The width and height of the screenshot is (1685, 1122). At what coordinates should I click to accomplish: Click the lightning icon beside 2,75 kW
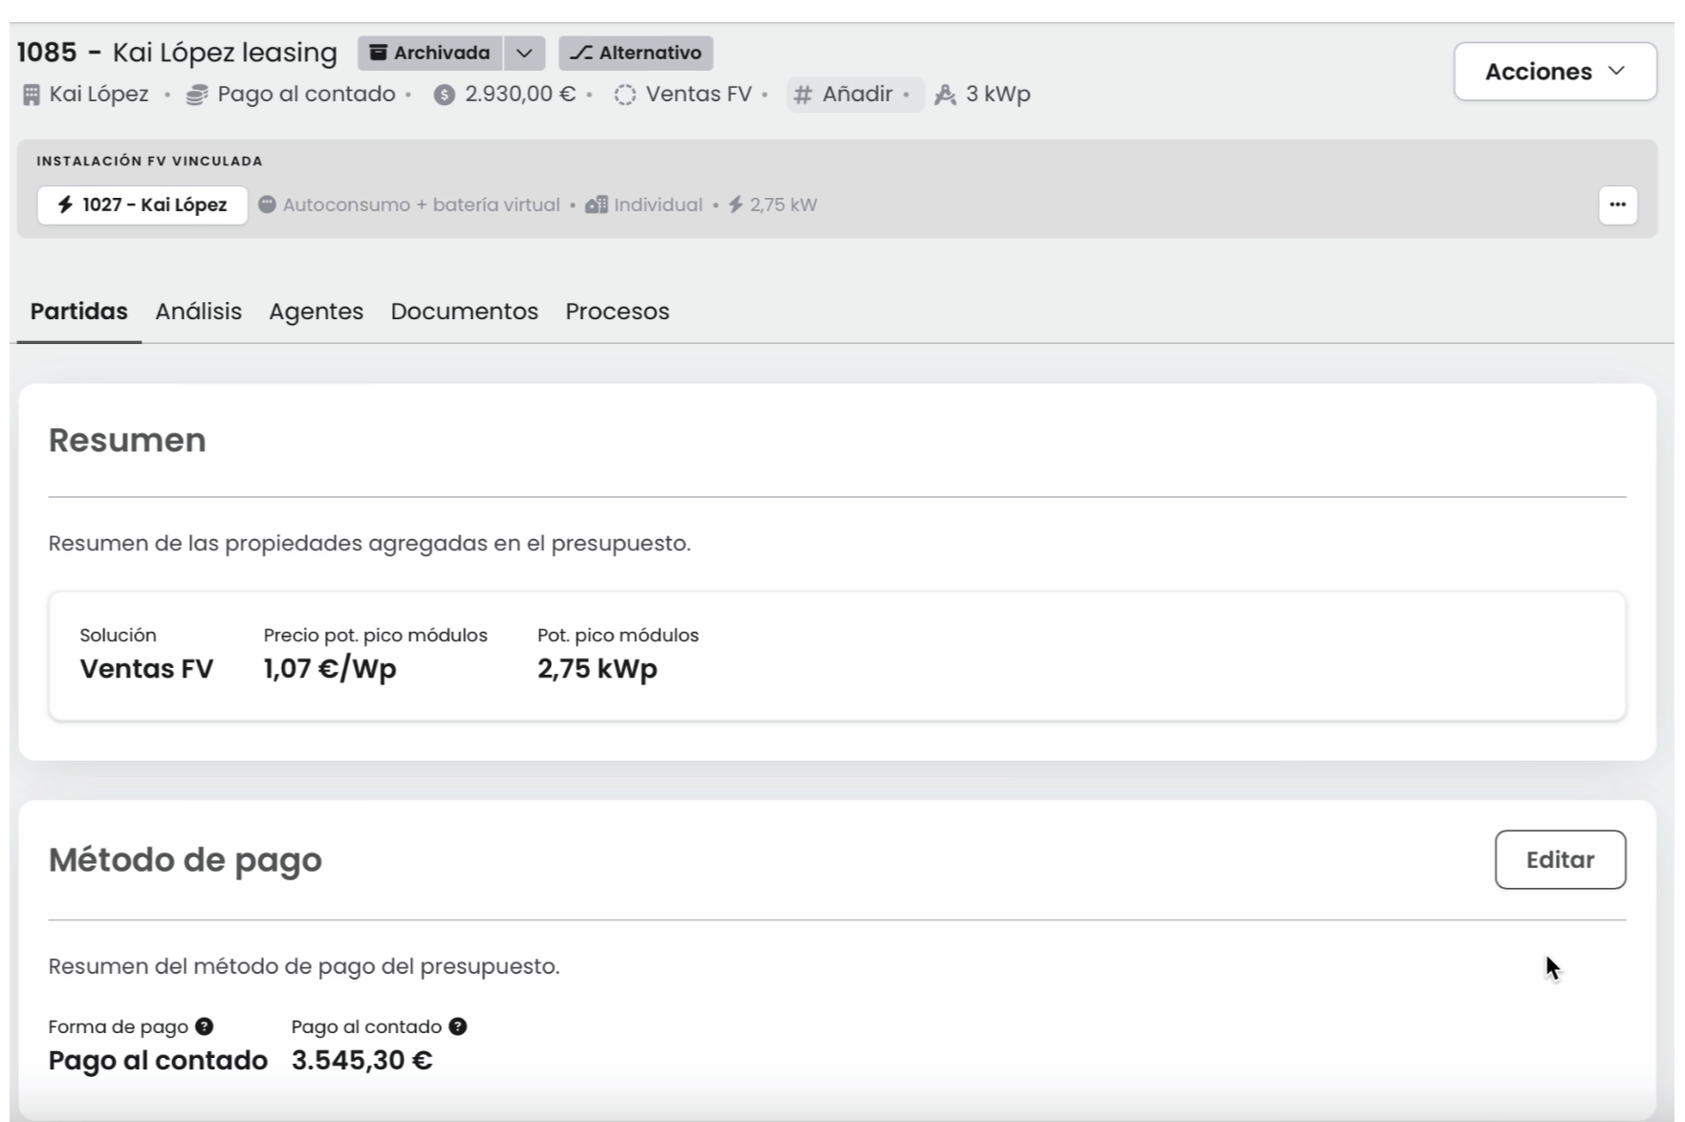pyautogui.click(x=735, y=205)
